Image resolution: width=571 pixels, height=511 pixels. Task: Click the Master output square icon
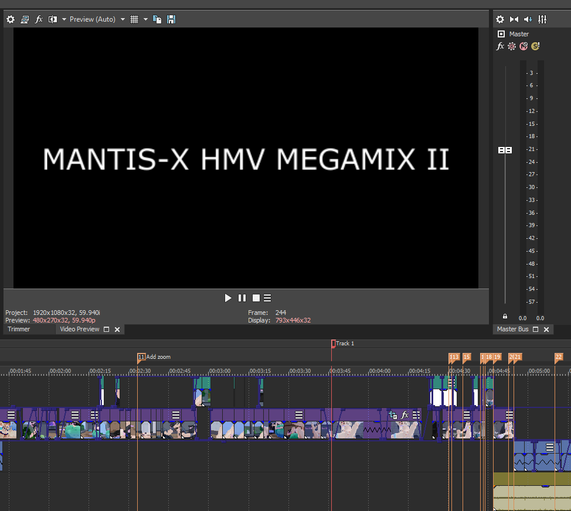tap(501, 34)
